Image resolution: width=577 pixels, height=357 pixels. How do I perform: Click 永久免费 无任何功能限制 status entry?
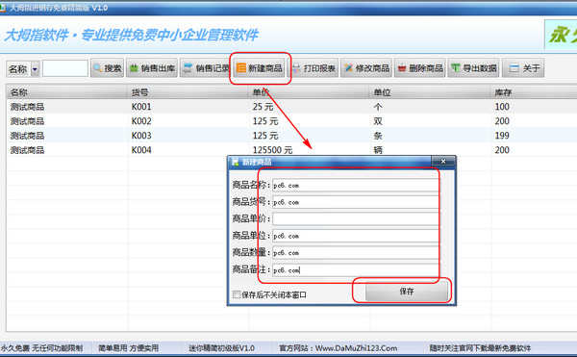(x=41, y=348)
